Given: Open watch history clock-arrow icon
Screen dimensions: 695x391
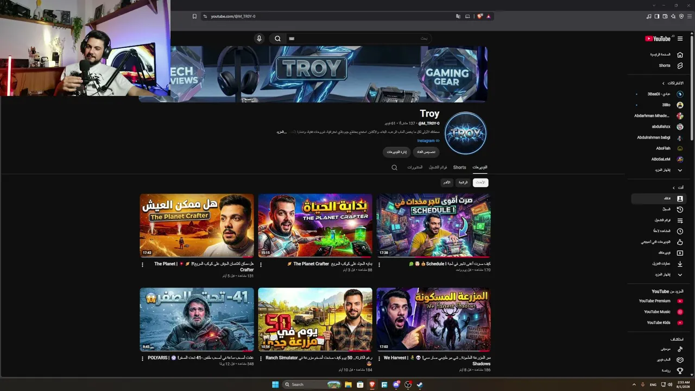Looking at the screenshot, I should coord(680,210).
